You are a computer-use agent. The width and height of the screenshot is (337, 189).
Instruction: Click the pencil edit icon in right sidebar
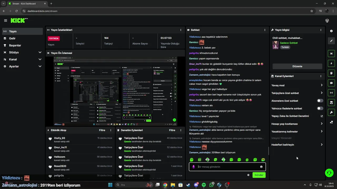pos(331,41)
